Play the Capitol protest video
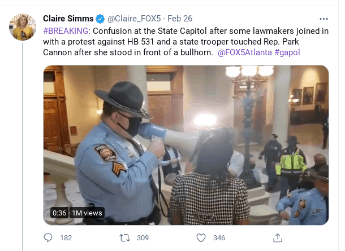Image resolution: width=345 pixels, height=251 pixels. click(186, 145)
